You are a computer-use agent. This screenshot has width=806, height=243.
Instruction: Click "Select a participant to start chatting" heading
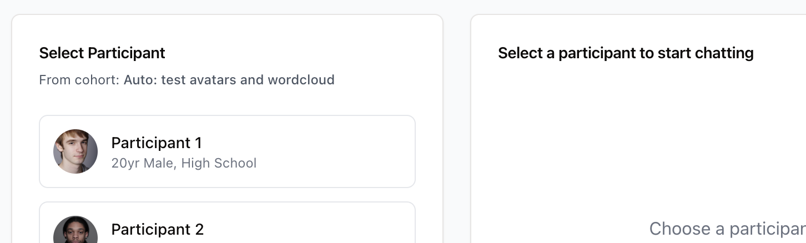pyautogui.click(x=626, y=53)
